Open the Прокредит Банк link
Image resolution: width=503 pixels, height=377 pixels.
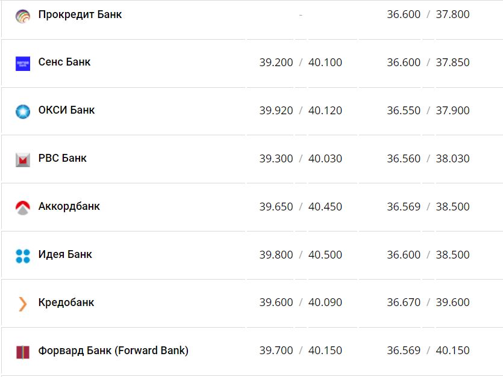click(80, 14)
